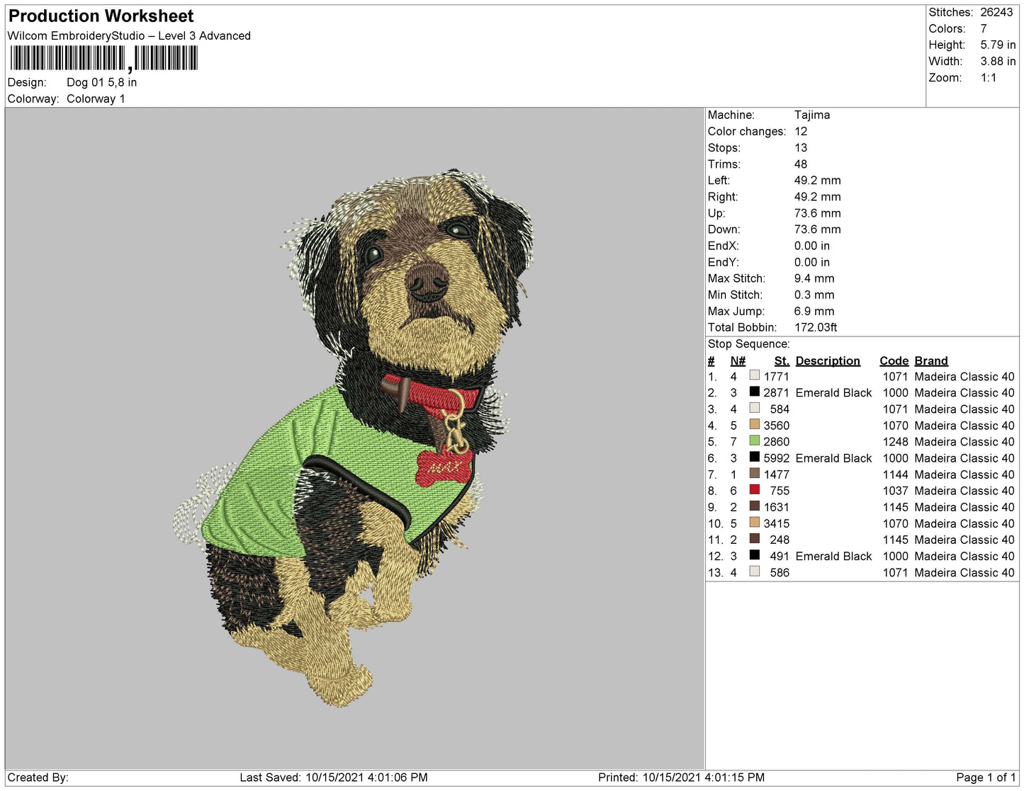Click the green swatch in stop 5 row
Image resolution: width=1024 pixels, height=791 pixels.
pos(755,440)
